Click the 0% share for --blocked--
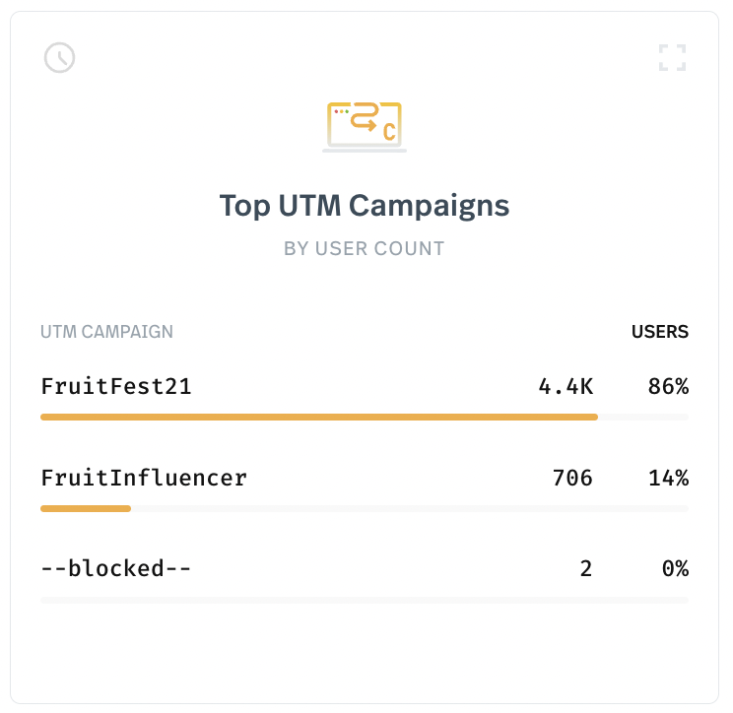 point(675,568)
